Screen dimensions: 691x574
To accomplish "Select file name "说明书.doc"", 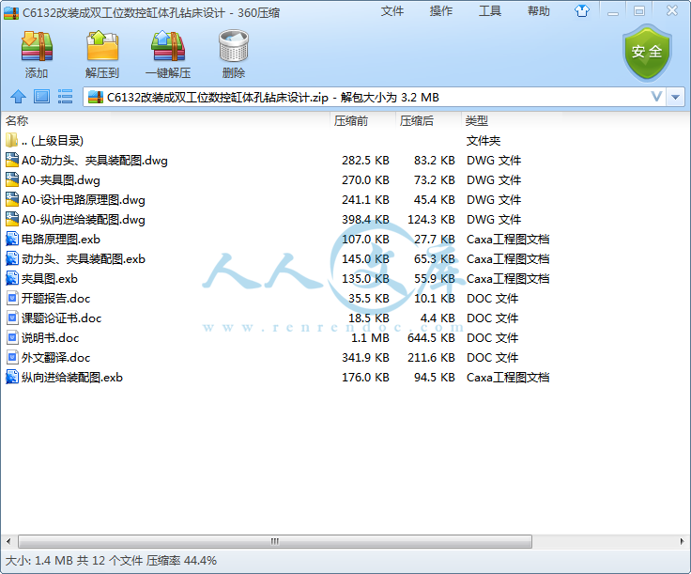I will pyautogui.click(x=51, y=338).
